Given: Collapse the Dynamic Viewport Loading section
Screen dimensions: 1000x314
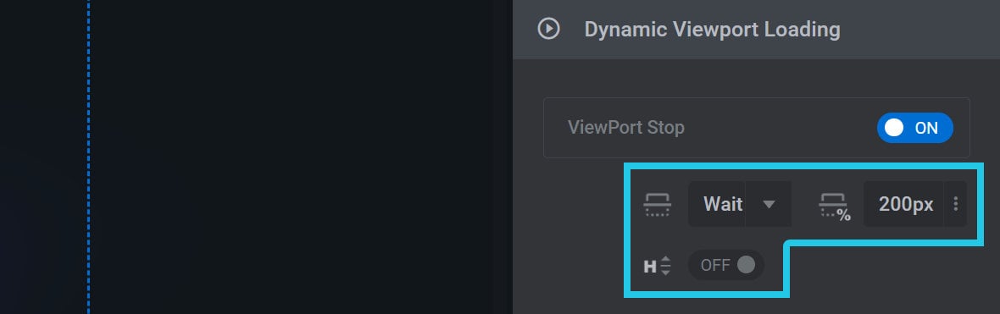Looking at the screenshot, I should click(x=756, y=30).
